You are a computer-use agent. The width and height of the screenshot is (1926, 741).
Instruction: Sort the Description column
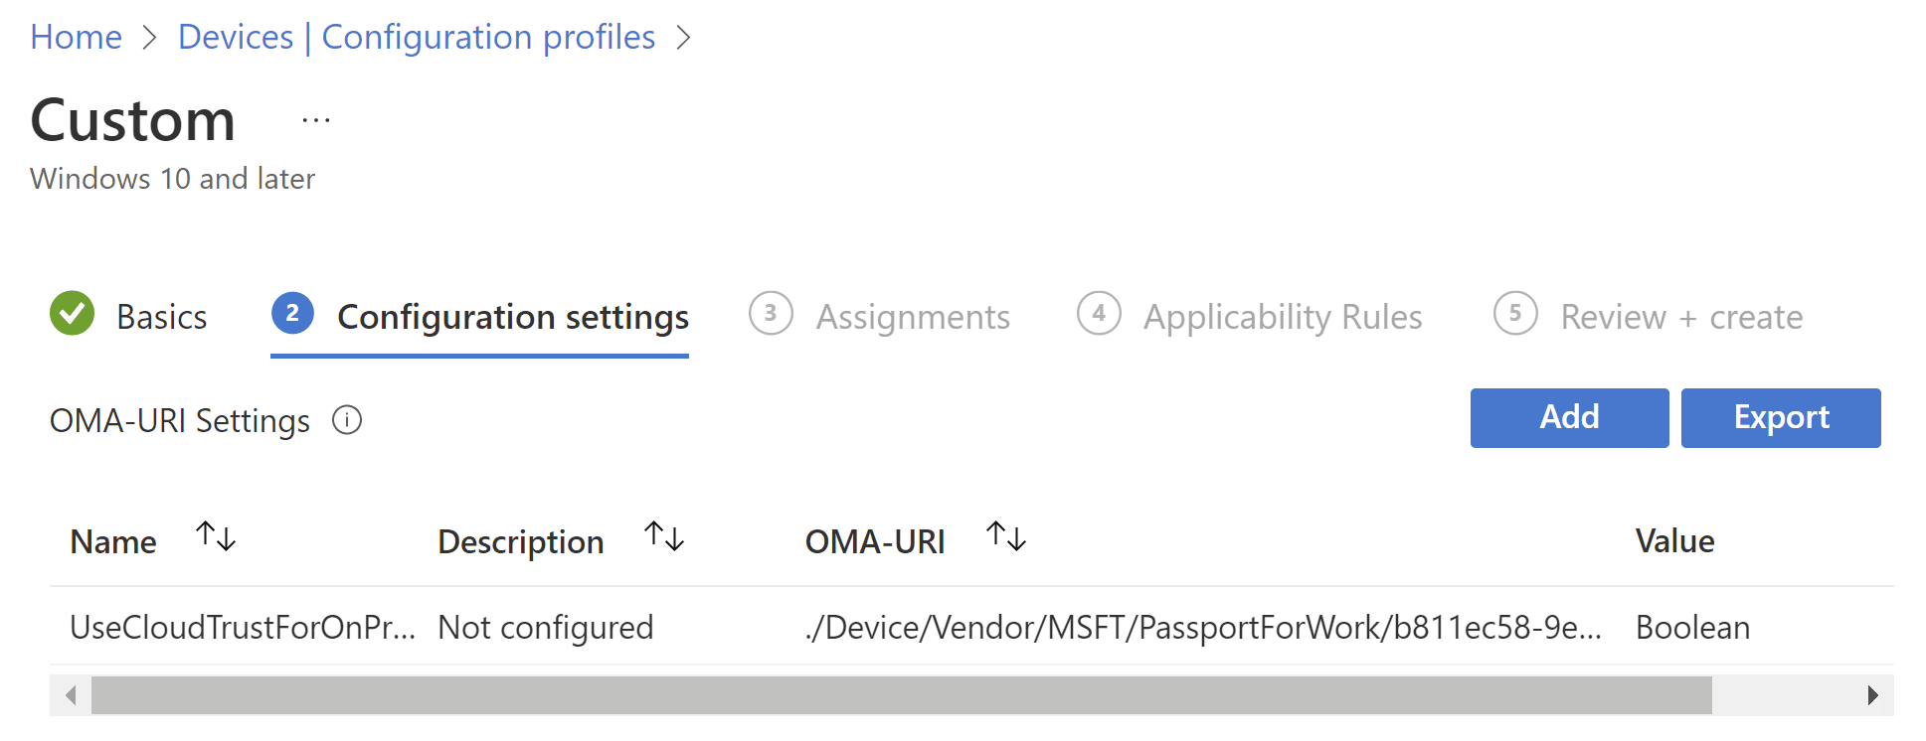point(664,538)
